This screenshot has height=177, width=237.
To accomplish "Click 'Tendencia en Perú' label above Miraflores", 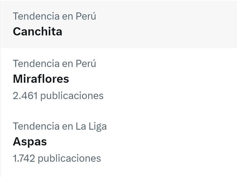I will [x=54, y=64].
